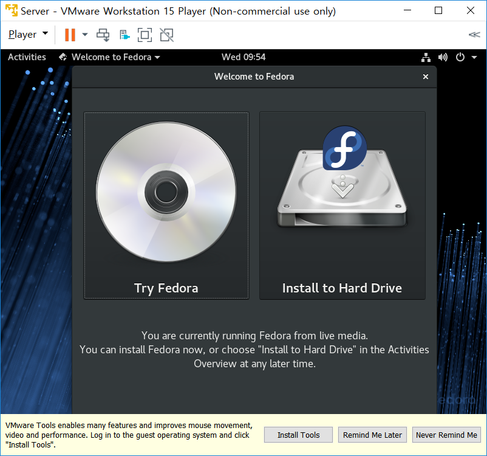Collapse the toolbar with double chevron
This screenshot has height=456, width=487.
474,35
